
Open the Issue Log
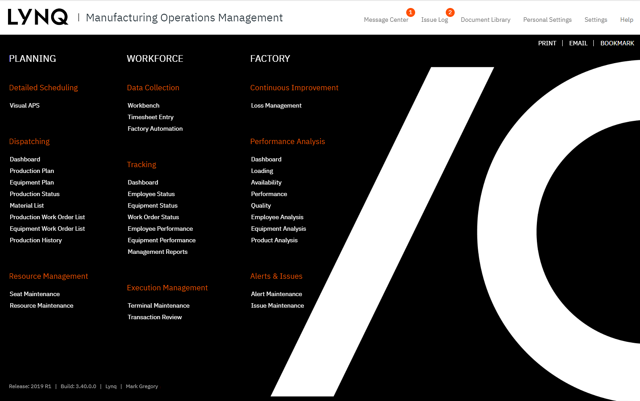(434, 20)
